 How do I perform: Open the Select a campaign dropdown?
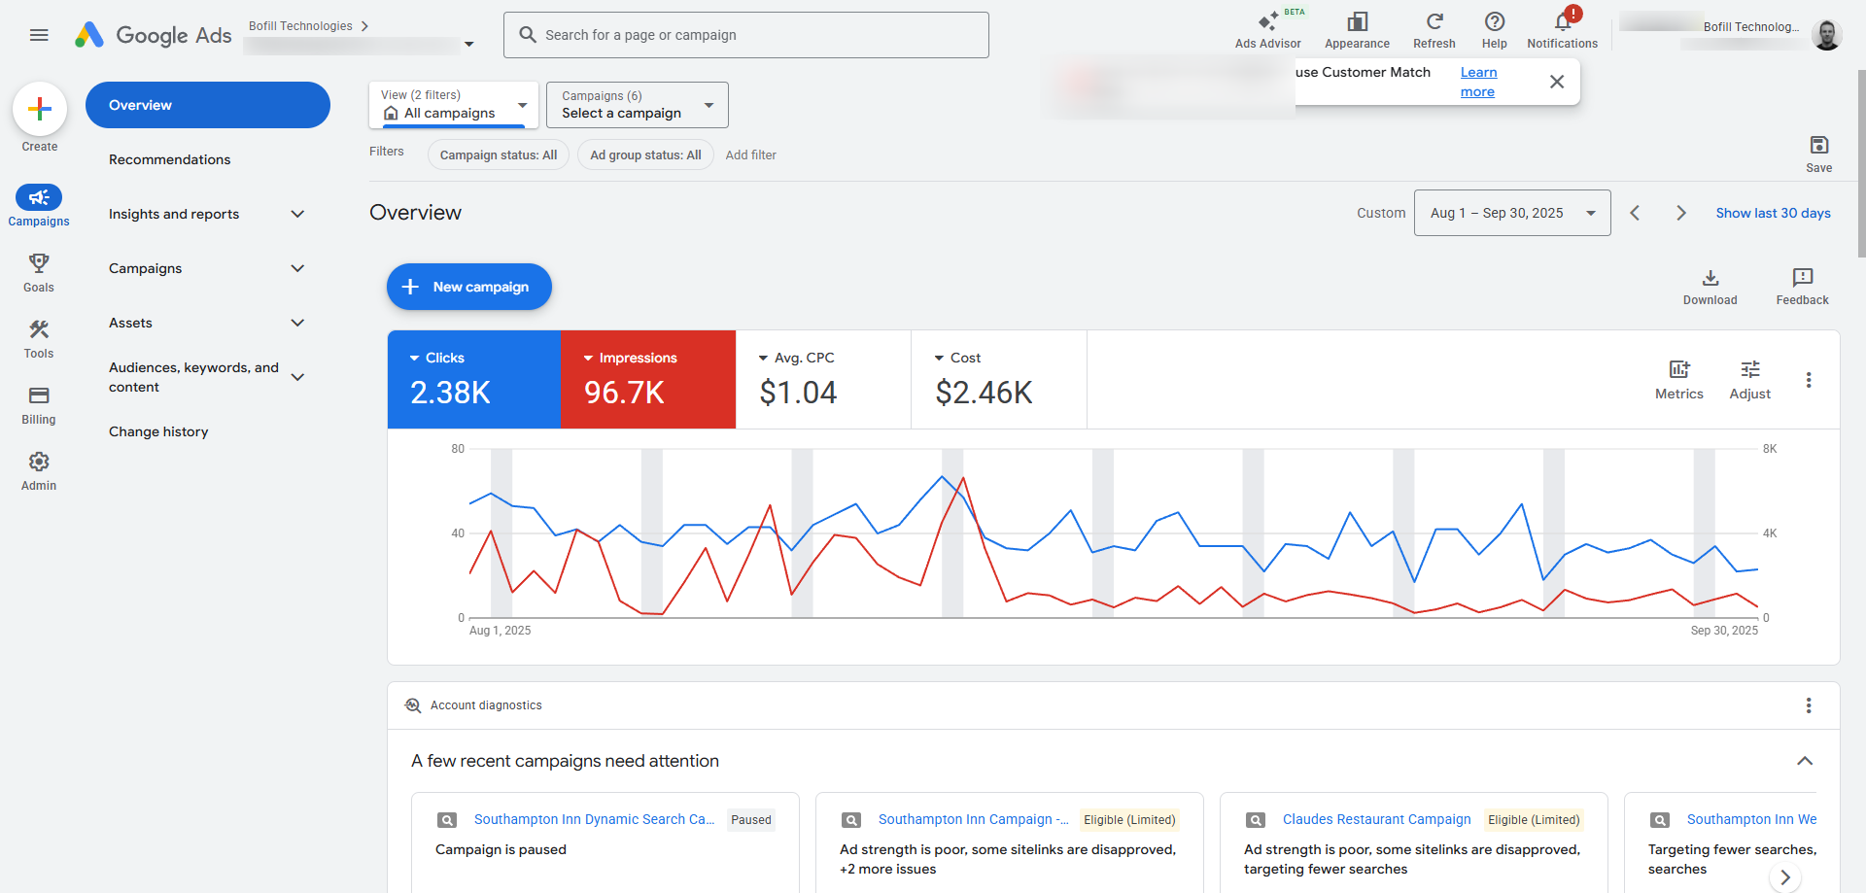[x=638, y=105]
